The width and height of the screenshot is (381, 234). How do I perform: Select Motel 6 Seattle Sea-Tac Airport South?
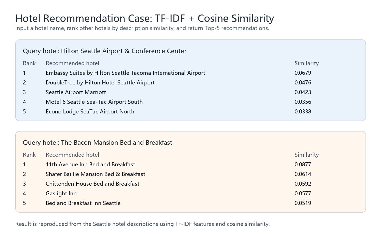[x=94, y=102]
